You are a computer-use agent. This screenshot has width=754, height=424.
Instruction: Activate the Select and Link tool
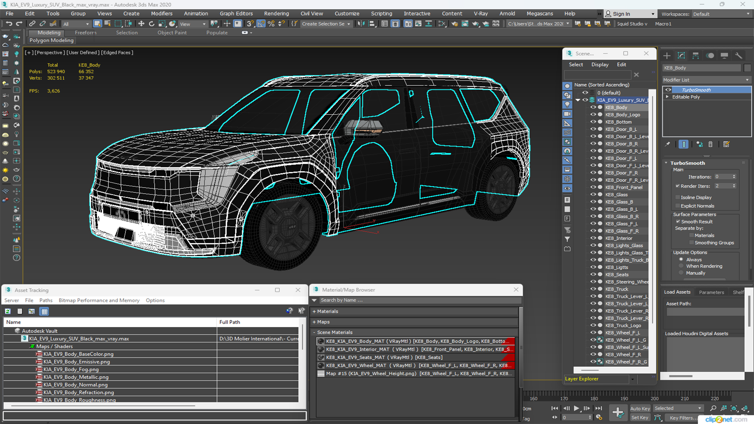click(x=33, y=24)
